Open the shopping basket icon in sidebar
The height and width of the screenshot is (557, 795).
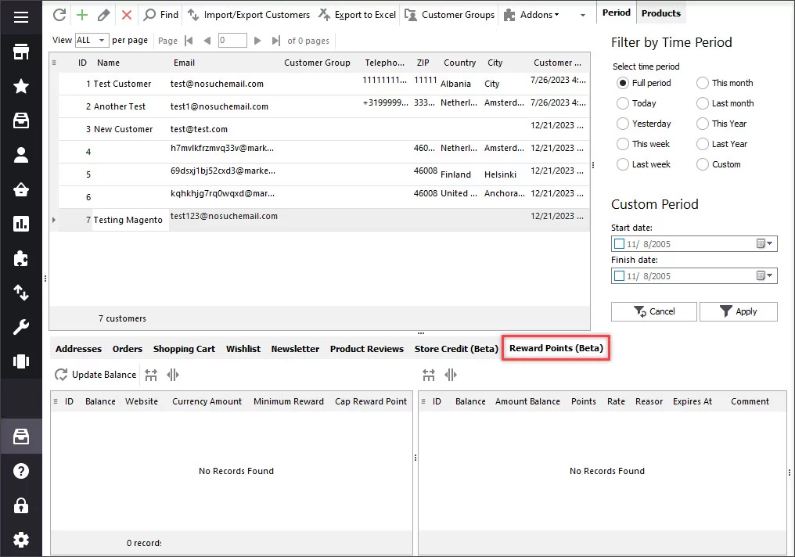(21, 189)
